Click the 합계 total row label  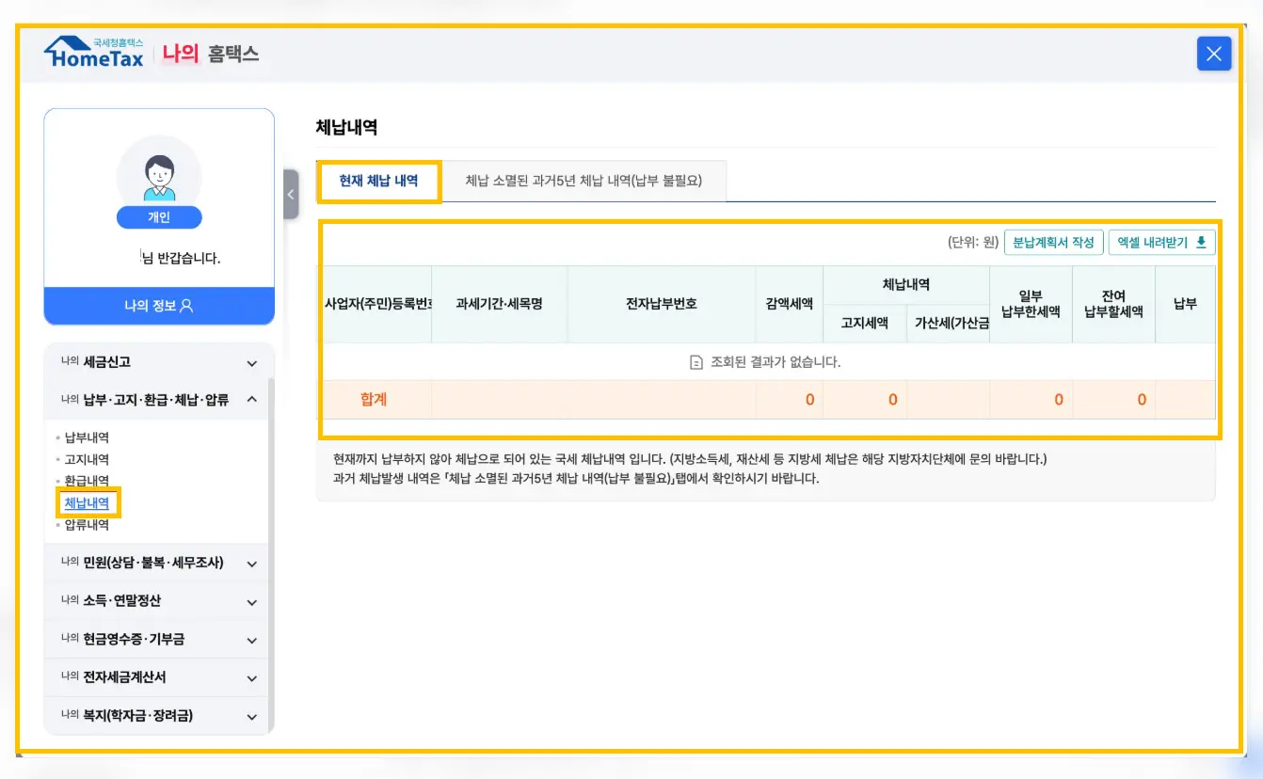[x=374, y=400]
